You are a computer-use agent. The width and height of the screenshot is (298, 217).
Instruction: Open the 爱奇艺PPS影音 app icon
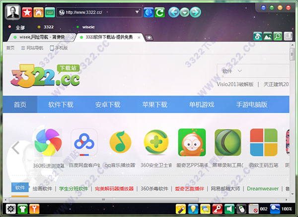(x=192, y=143)
